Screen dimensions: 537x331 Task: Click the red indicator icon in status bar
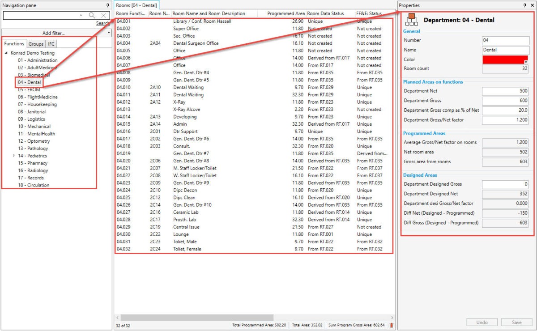click(x=391, y=326)
